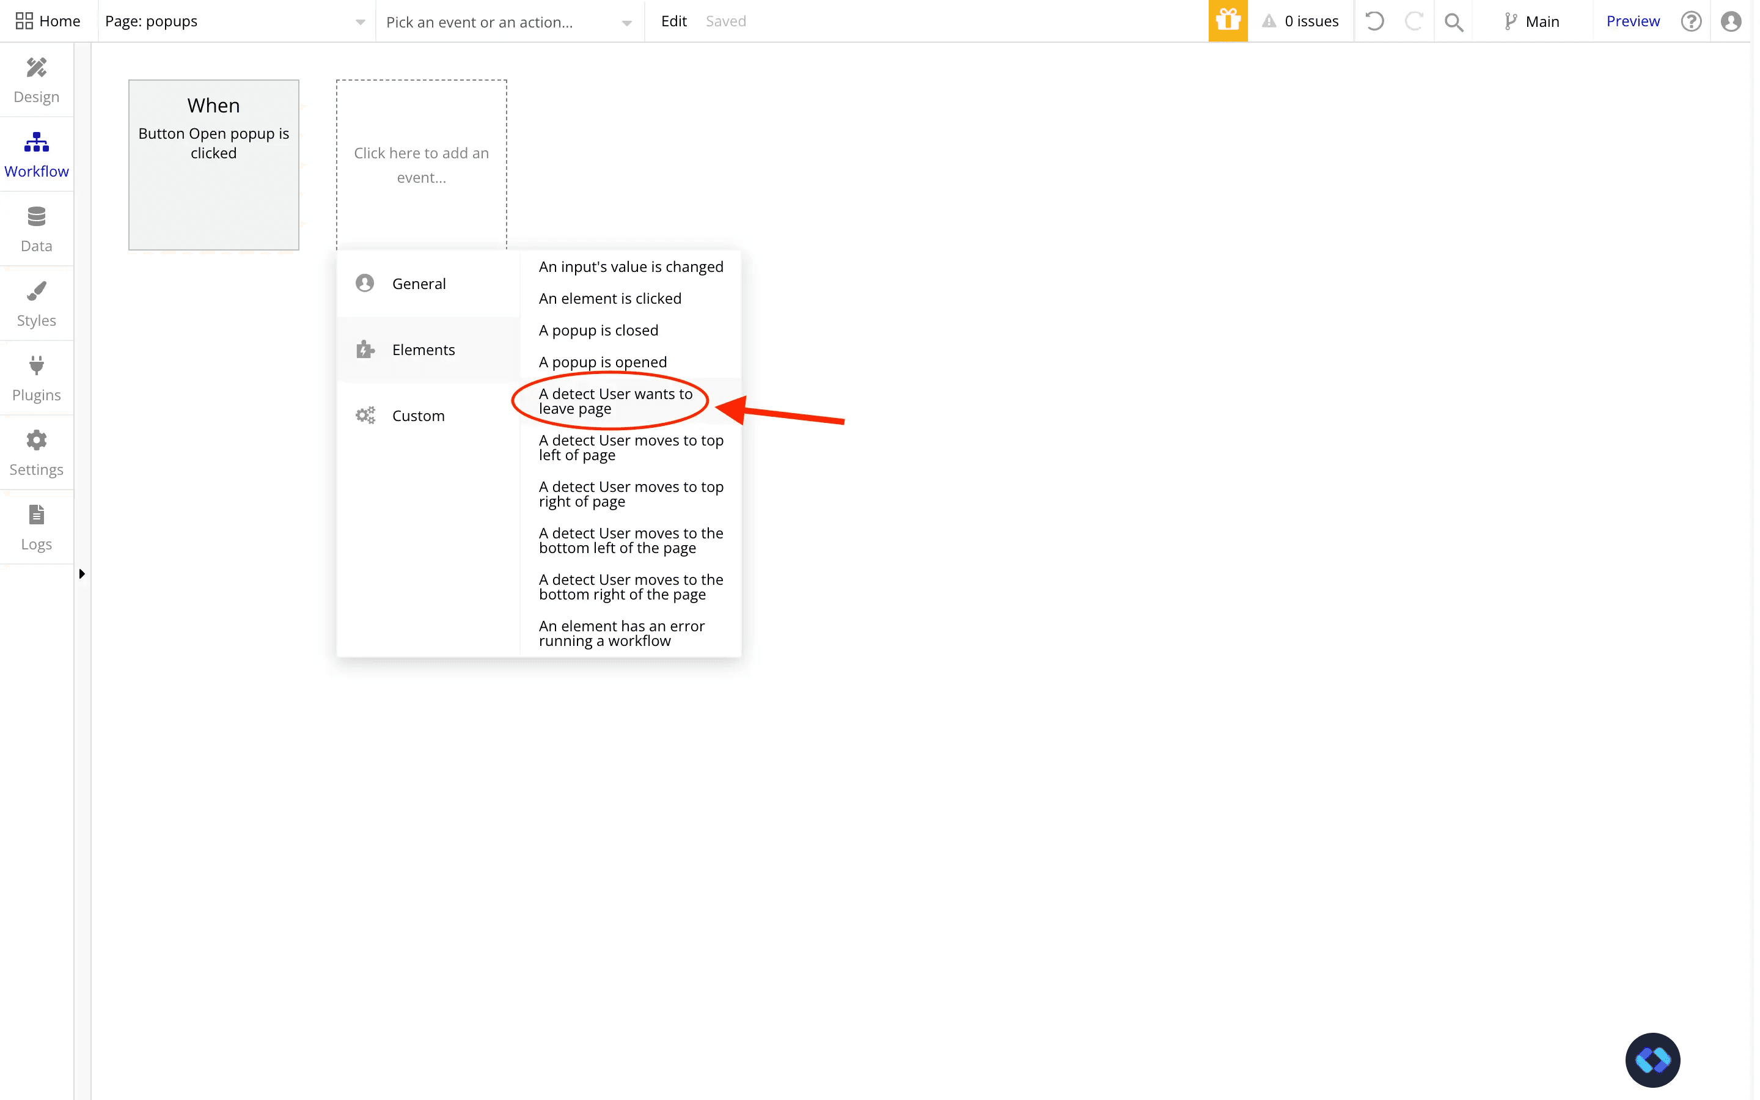Click the search magnifier icon
The width and height of the screenshot is (1760, 1100).
pyautogui.click(x=1453, y=22)
